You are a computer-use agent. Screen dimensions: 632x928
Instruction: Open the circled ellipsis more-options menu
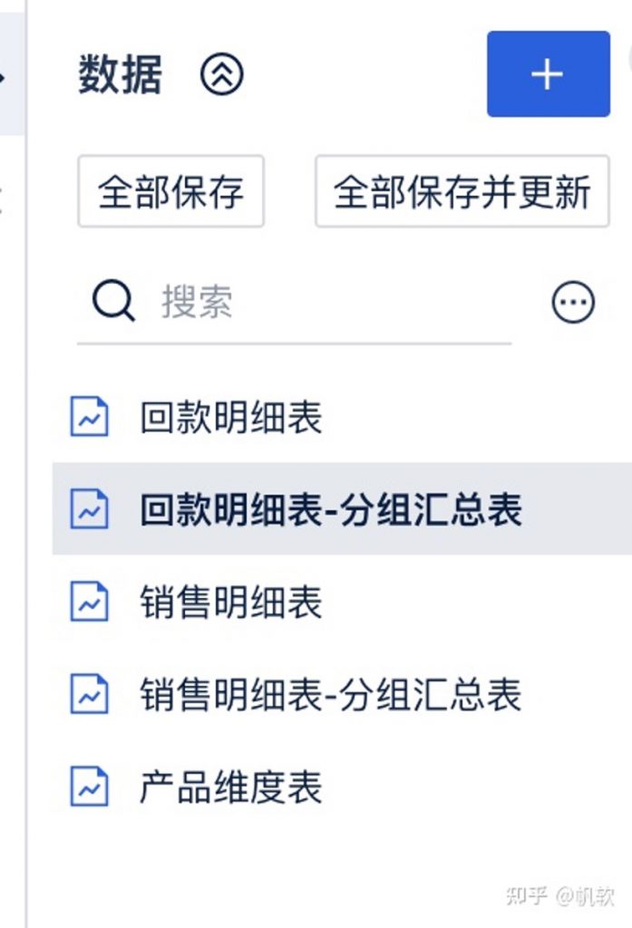[x=573, y=302]
